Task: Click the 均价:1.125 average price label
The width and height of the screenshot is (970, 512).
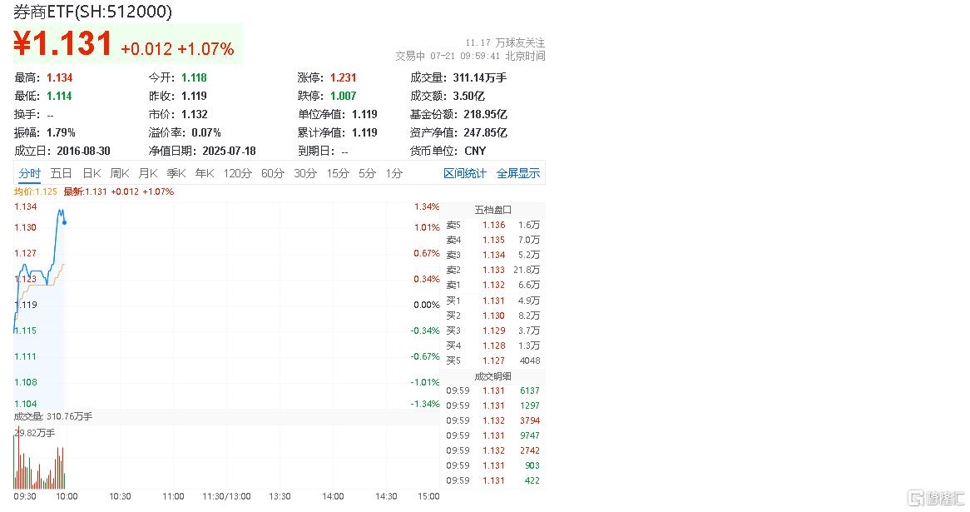Action: click(x=36, y=192)
